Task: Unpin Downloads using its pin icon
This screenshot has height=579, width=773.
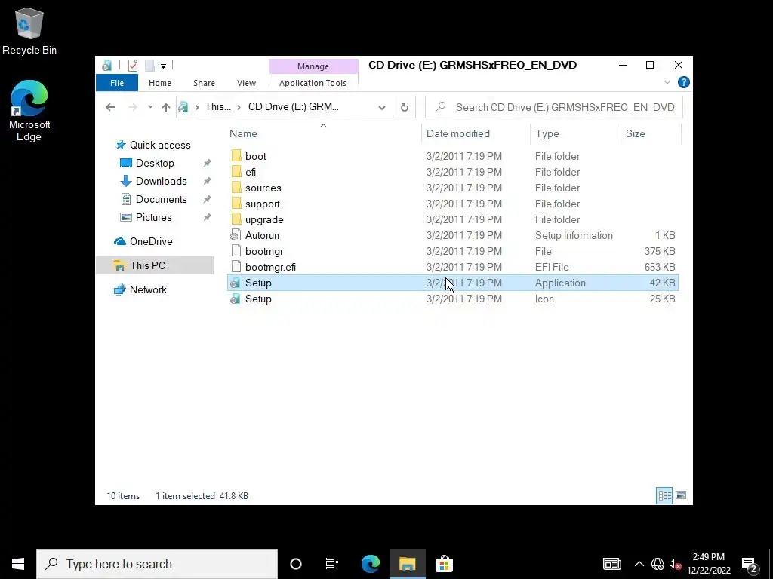Action: coord(207,181)
